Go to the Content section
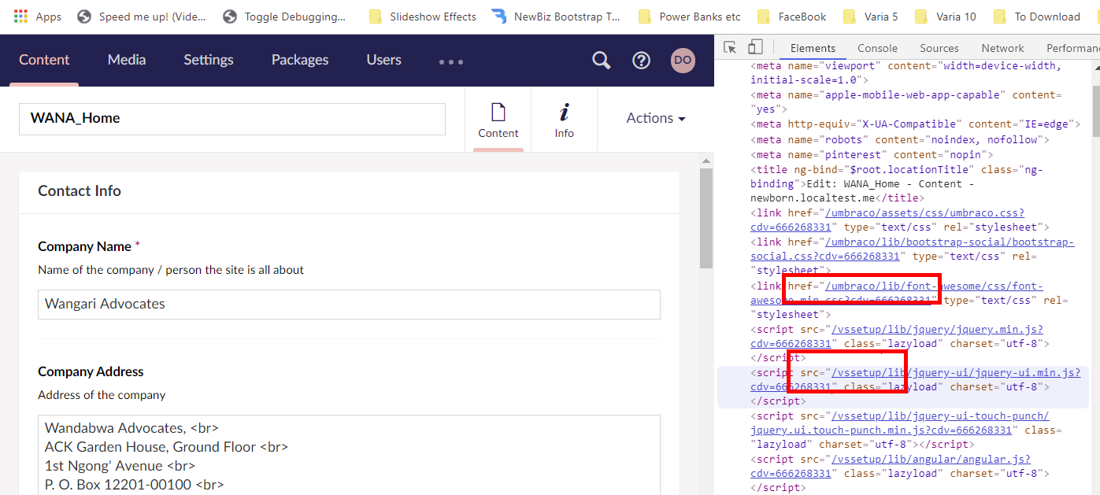This screenshot has width=1100, height=495. pyautogui.click(x=44, y=60)
